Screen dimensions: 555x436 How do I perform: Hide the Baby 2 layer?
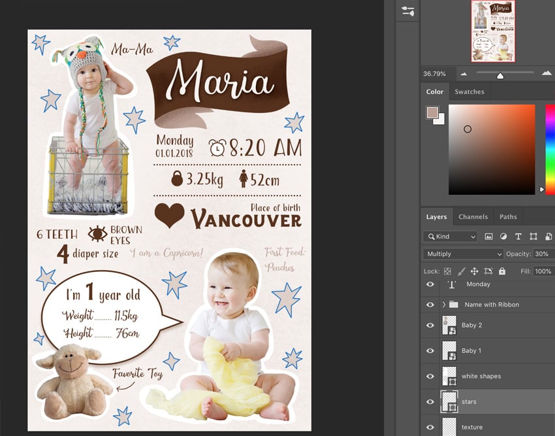pyautogui.click(x=430, y=326)
